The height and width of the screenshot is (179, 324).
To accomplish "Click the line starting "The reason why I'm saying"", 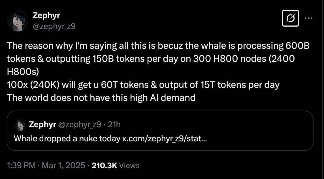I will pos(158,46).
